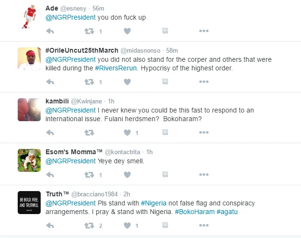Reply to kambili's tweet
The image size is (301, 238).
pyautogui.click(x=50, y=133)
